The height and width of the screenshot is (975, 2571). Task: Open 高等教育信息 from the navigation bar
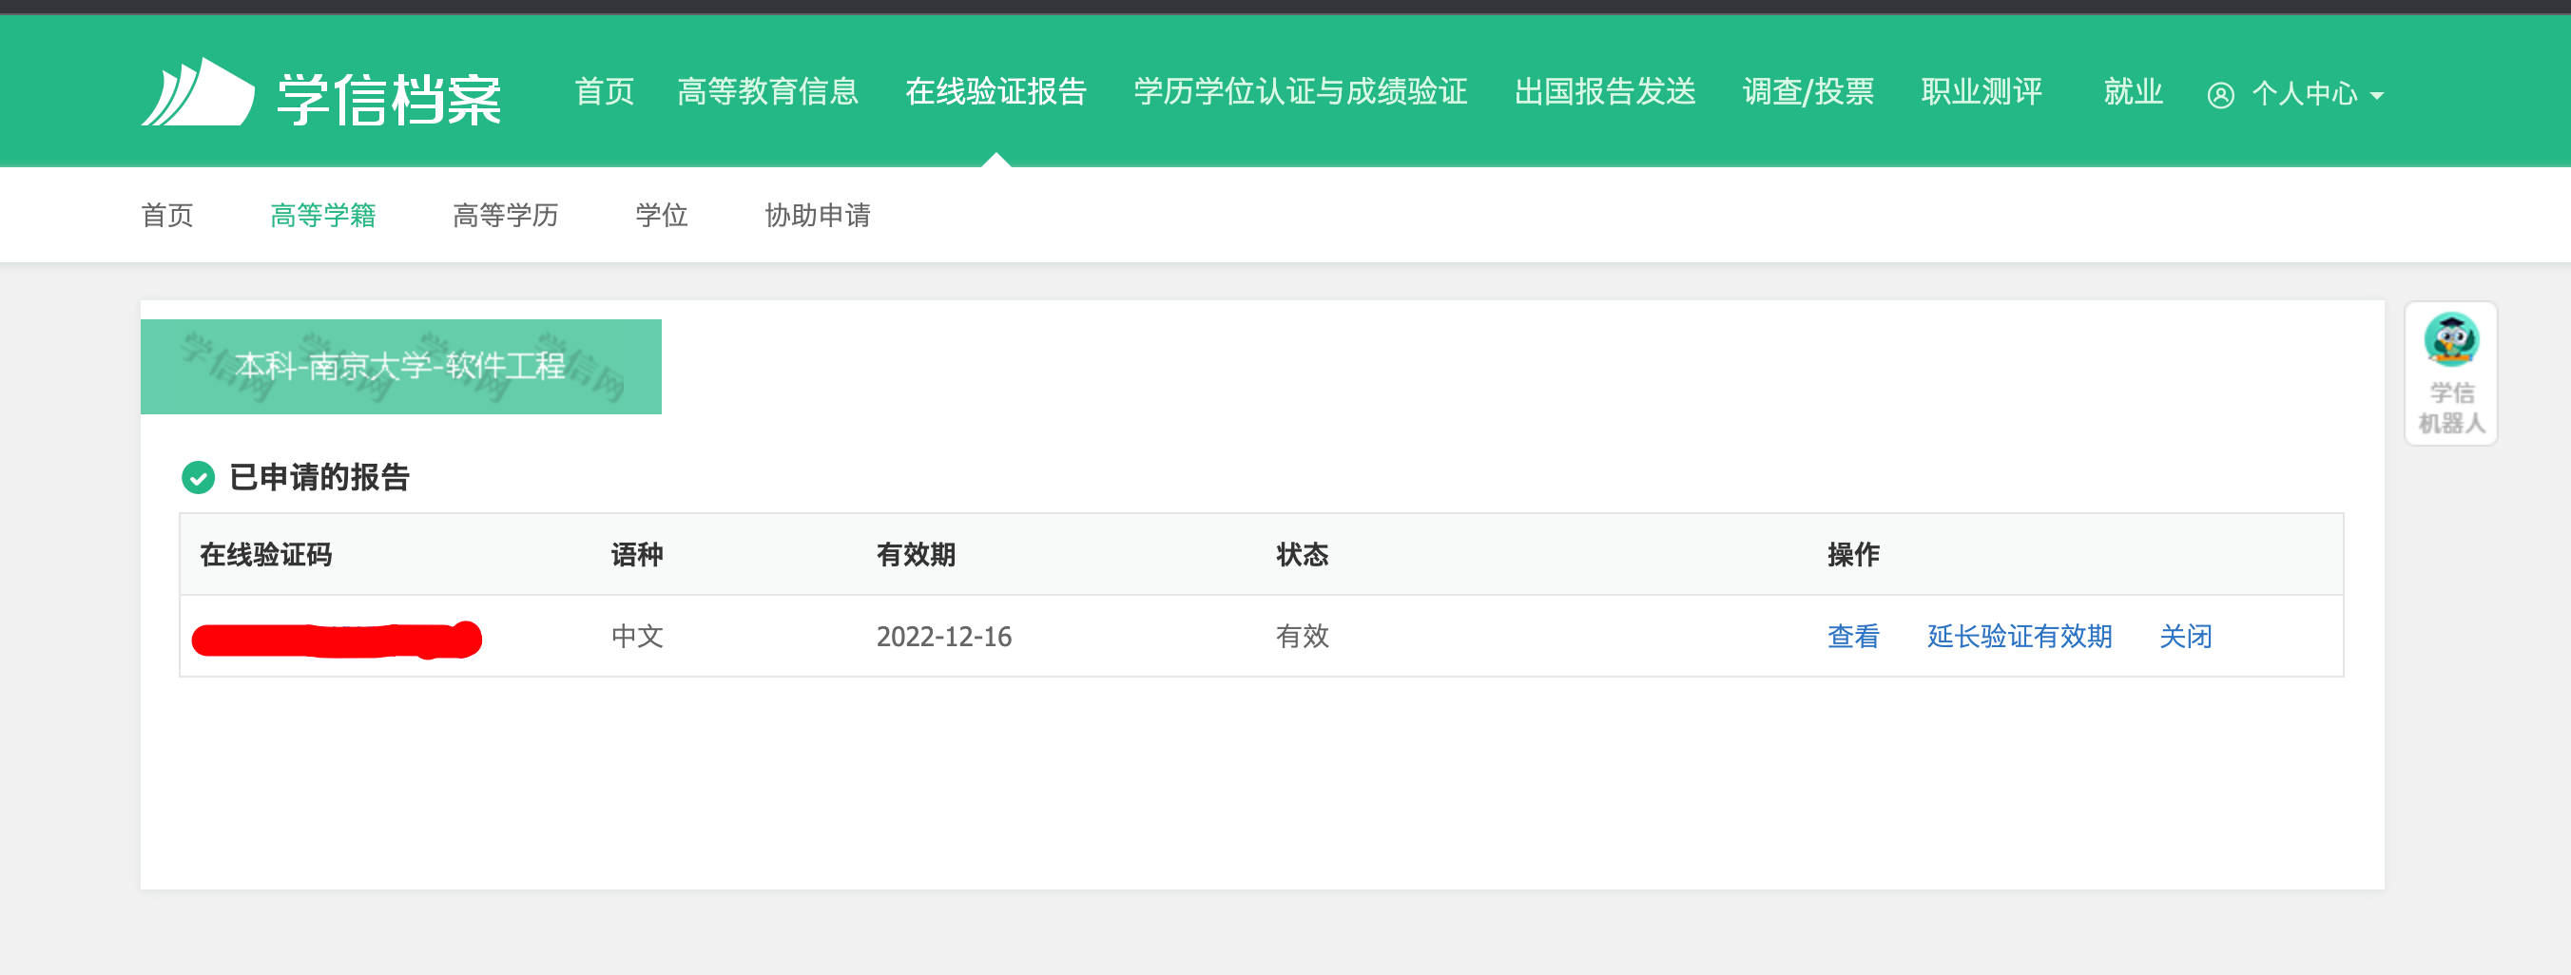[769, 92]
